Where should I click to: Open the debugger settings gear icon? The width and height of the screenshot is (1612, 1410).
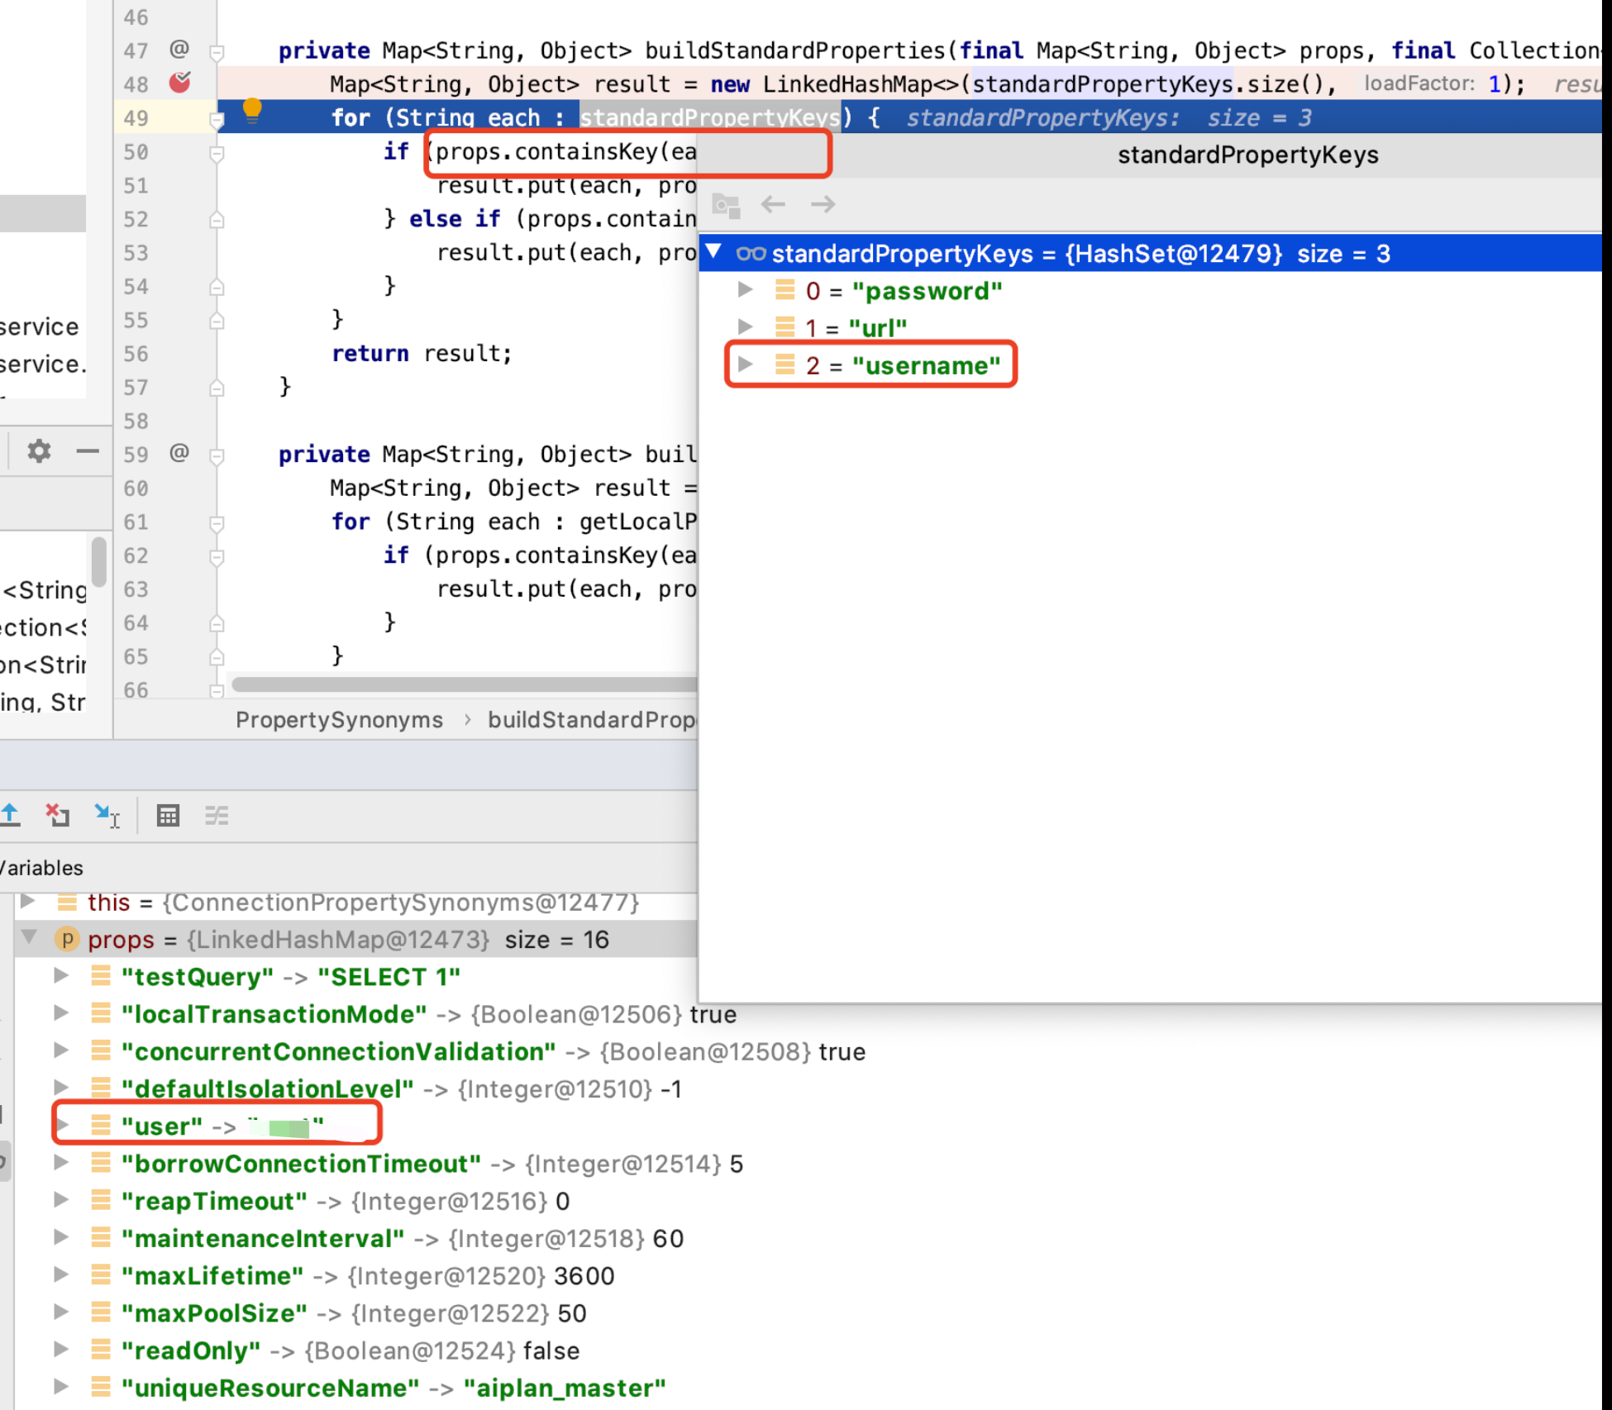(37, 451)
